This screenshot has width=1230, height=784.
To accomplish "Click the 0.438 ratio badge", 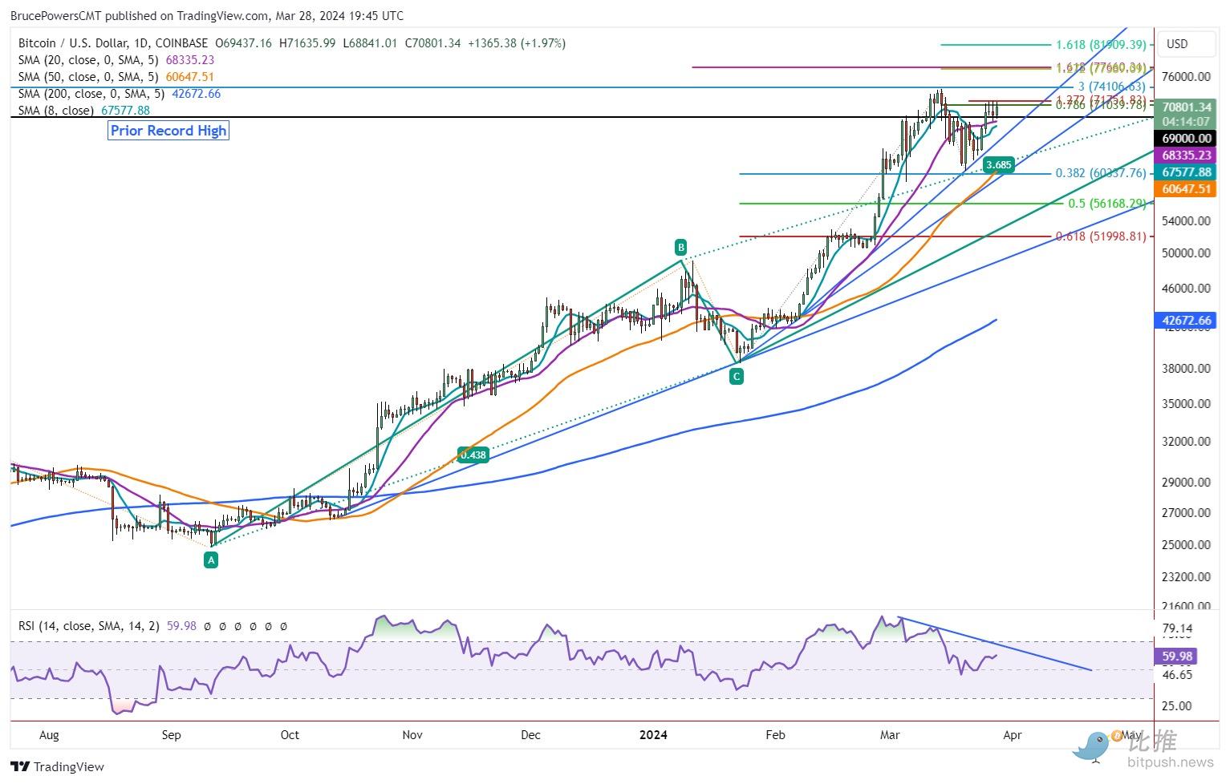I will tap(473, 455).
